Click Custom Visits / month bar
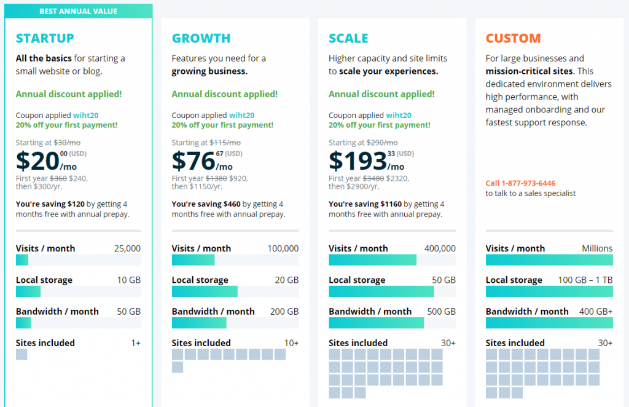The image size is (629, 407). [549, 260]
